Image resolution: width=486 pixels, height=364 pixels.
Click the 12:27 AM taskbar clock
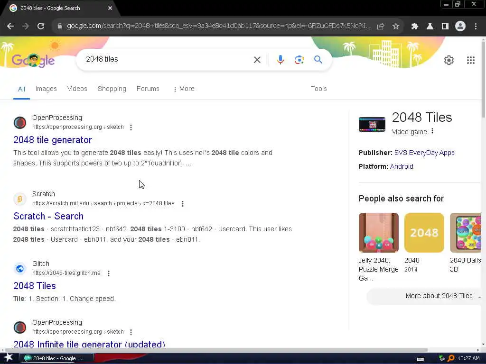point(468,358)
